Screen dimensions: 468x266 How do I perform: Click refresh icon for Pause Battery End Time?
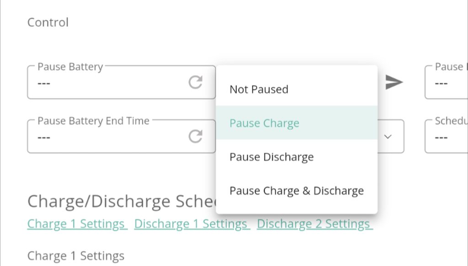point(196,136)
